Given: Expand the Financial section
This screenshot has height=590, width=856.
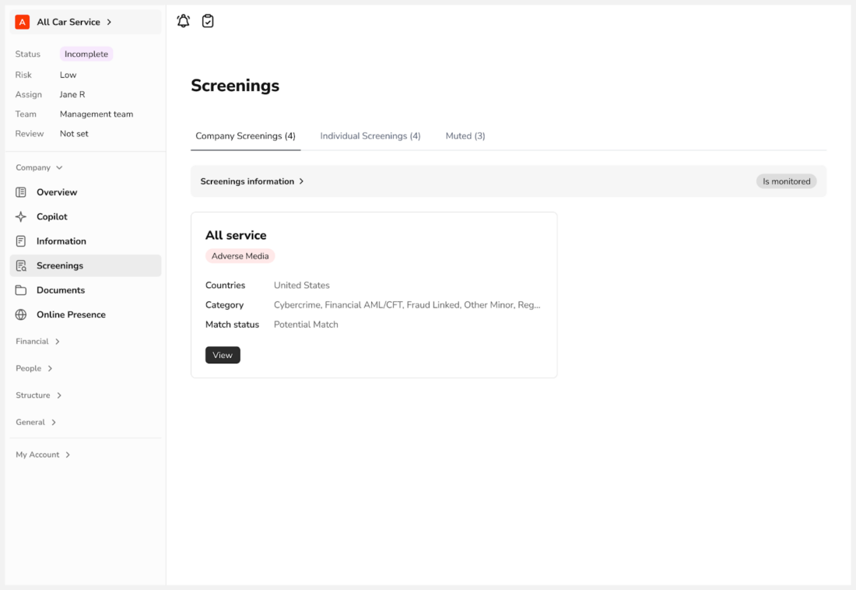Looking at the screenshot, I should (x=38, y=342).
